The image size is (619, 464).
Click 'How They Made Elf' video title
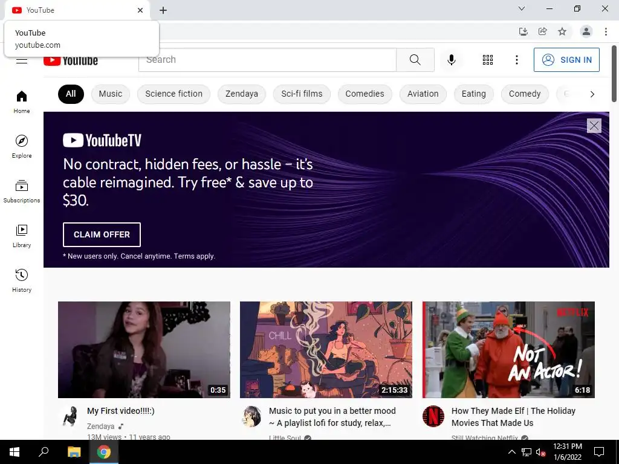(x=513, y=417)
